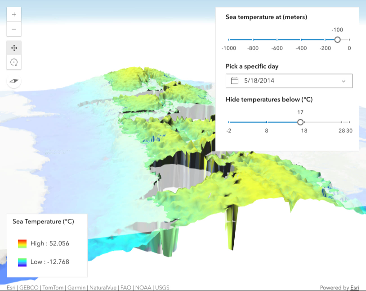Activate the zoom-in control
Image resolution: width=366 pixels, height=291 pixels.
14,14
